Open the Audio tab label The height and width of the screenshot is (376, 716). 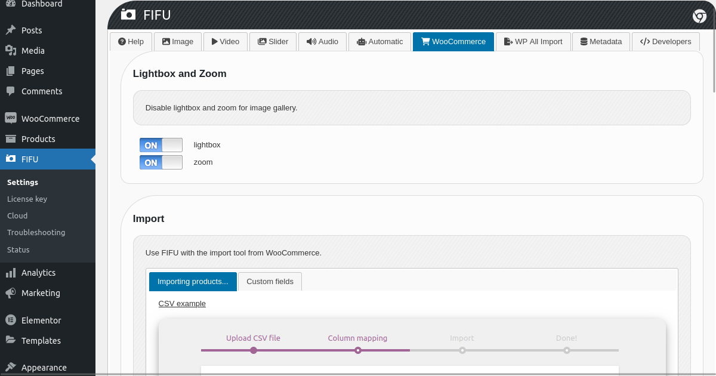tap(328, 42)
